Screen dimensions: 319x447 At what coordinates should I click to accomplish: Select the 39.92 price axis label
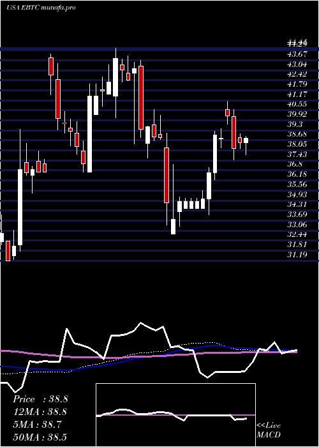tap(297, 114)
